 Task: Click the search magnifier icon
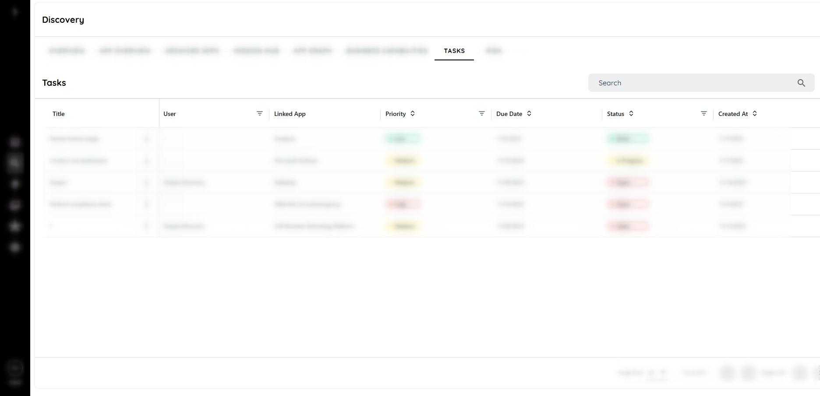click(x=801, y=83)
